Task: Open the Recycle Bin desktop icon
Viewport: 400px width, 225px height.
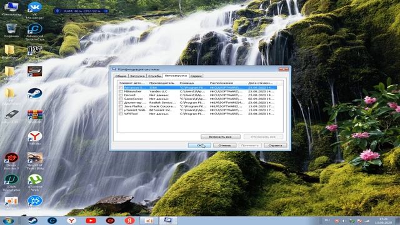Action: (11, 31)
